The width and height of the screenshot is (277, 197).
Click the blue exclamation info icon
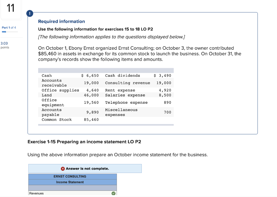(x=30, y=14)
